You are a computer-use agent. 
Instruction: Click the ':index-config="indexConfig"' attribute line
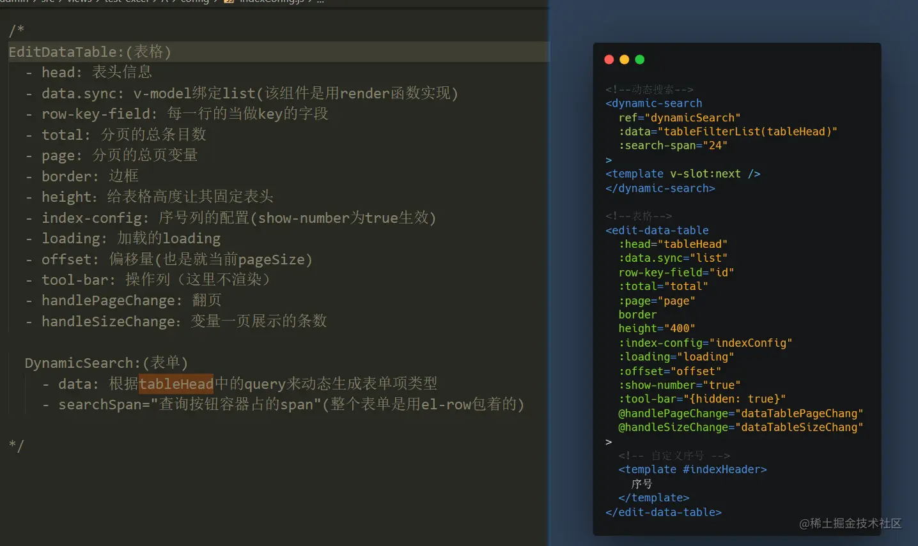coord(706,343)
